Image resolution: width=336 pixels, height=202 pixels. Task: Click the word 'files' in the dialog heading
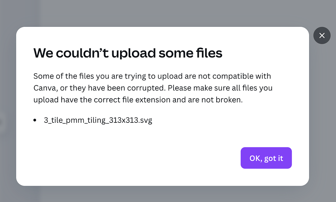coord(208,53)
